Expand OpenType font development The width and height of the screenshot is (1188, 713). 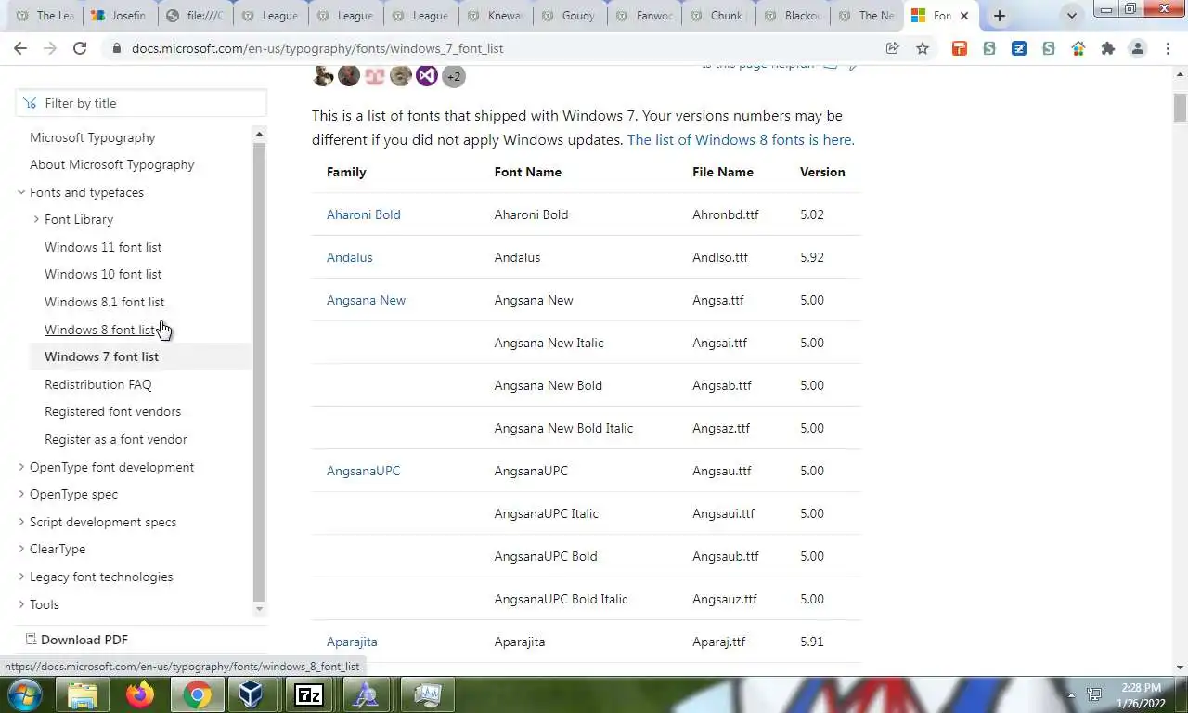tap(21, 467)
